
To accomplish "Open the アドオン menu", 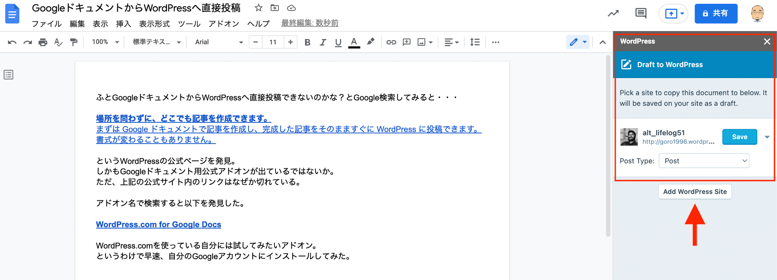I will pyautogui.click(x=224, y=23).
